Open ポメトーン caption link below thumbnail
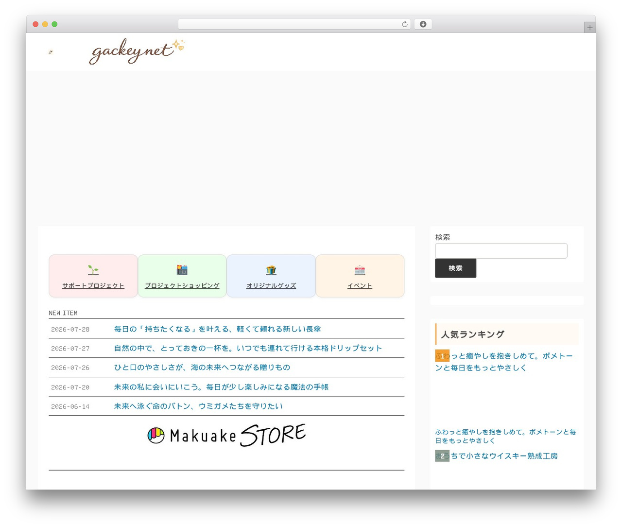 [x=505, y=436]
